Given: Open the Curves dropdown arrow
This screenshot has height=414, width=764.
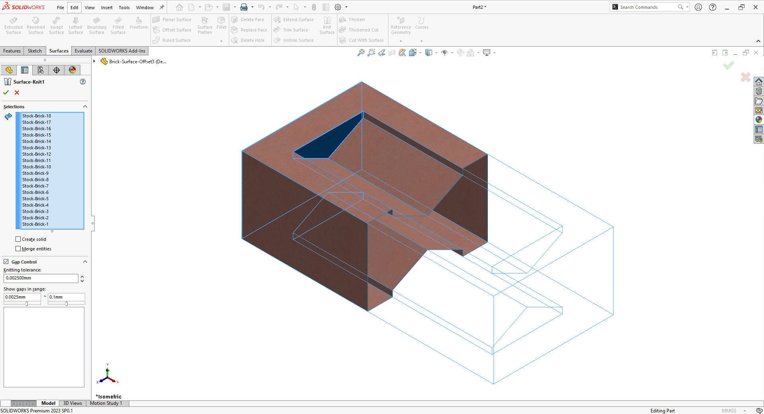Looking at the screenshot, I should [421, 41].
